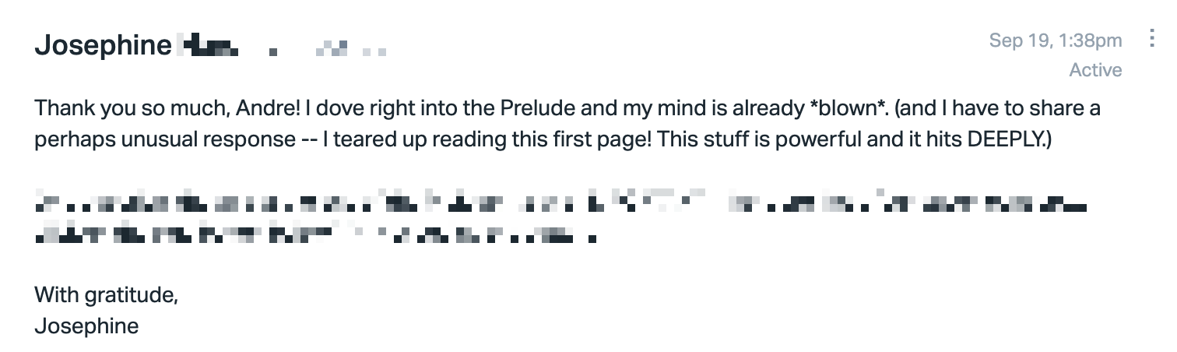Click the Josephine signature at the bottom
Image resolution: width=1177 pixels, height=352 pixels.
tap(86, 326)
